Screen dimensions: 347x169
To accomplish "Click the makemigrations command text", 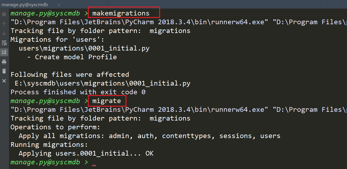I will (x=121, y=13).
